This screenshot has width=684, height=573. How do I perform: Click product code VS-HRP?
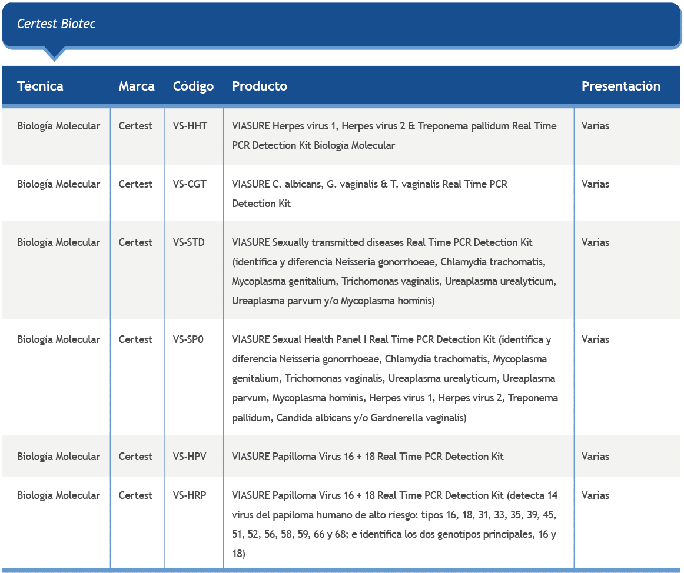tap(190, 495)
